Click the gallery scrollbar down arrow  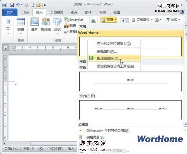(185, 124)
